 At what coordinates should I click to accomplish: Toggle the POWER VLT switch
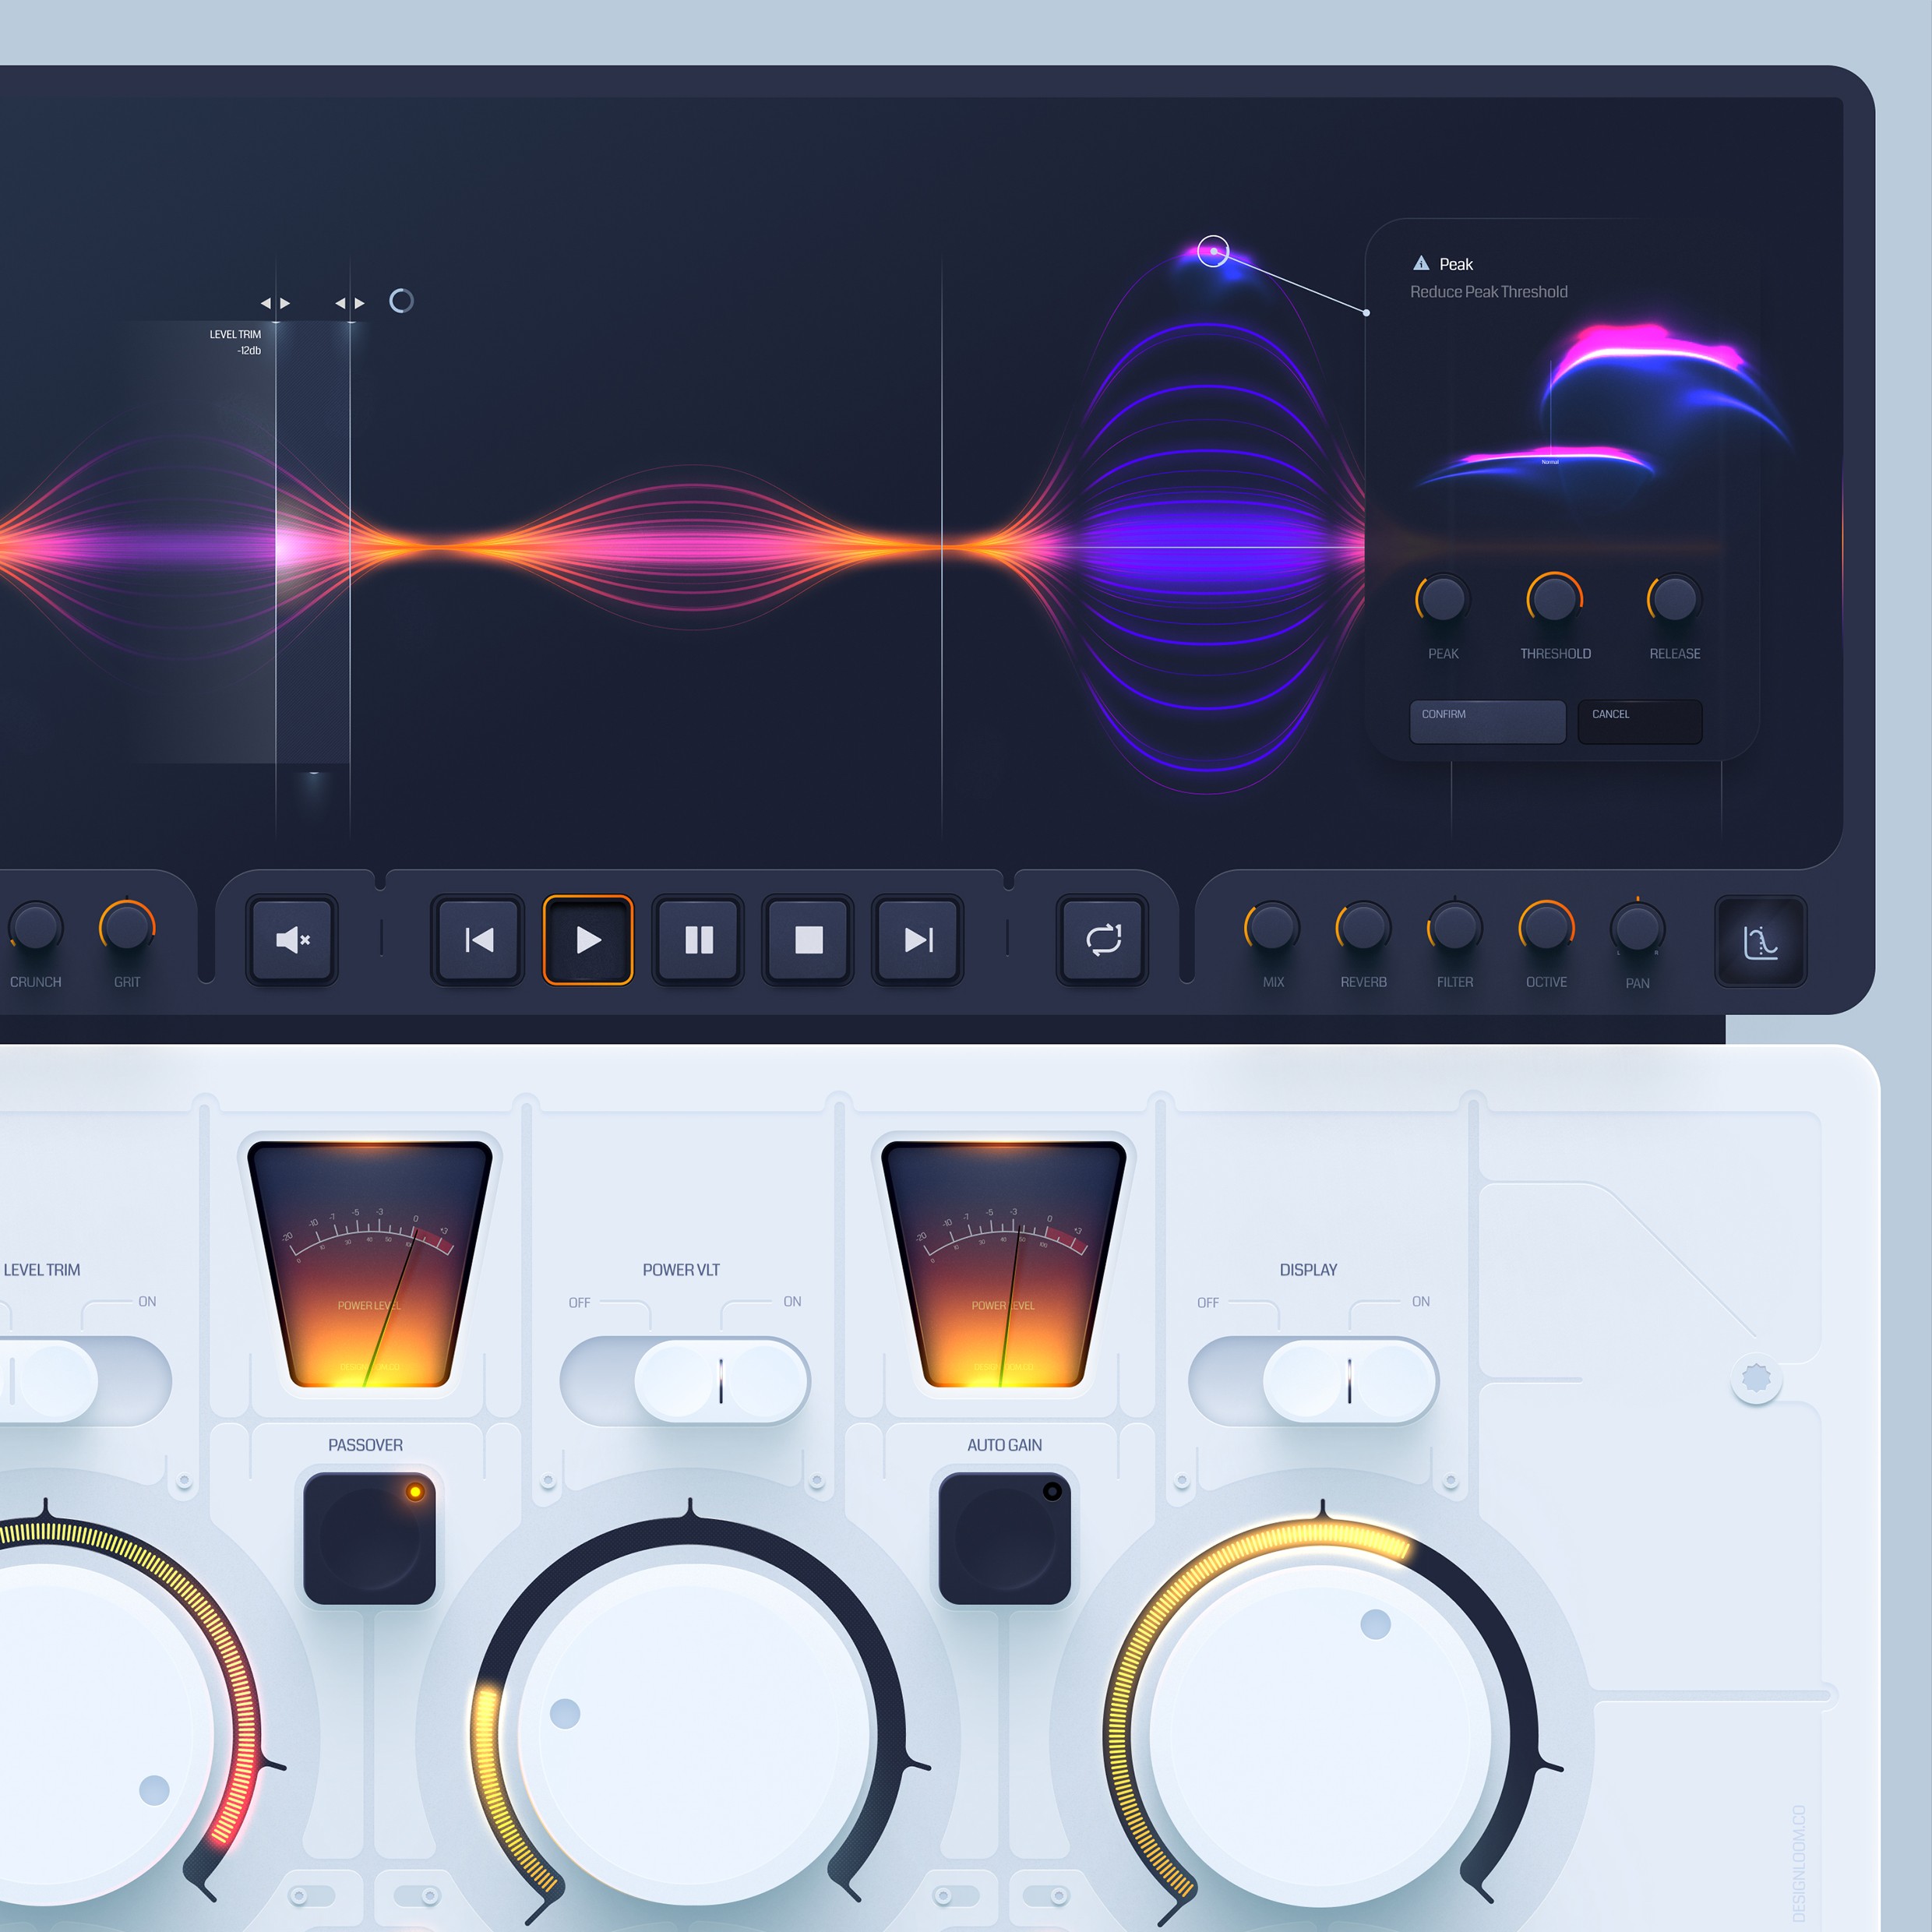[685, 1381]
